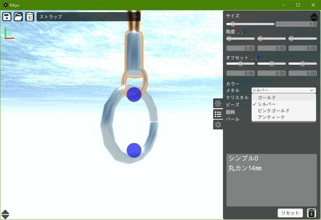Click the 角度 Y slider handle
Viewport: 321px width, 220px height.
tap(260, 39)
